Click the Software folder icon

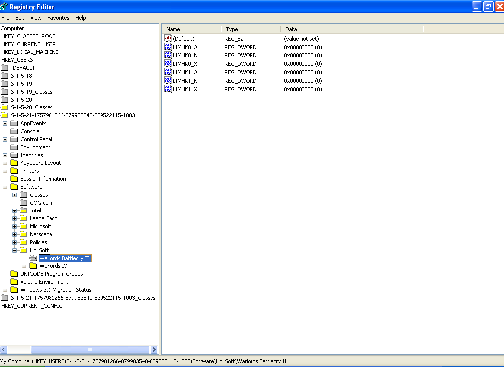click(14, 187)
